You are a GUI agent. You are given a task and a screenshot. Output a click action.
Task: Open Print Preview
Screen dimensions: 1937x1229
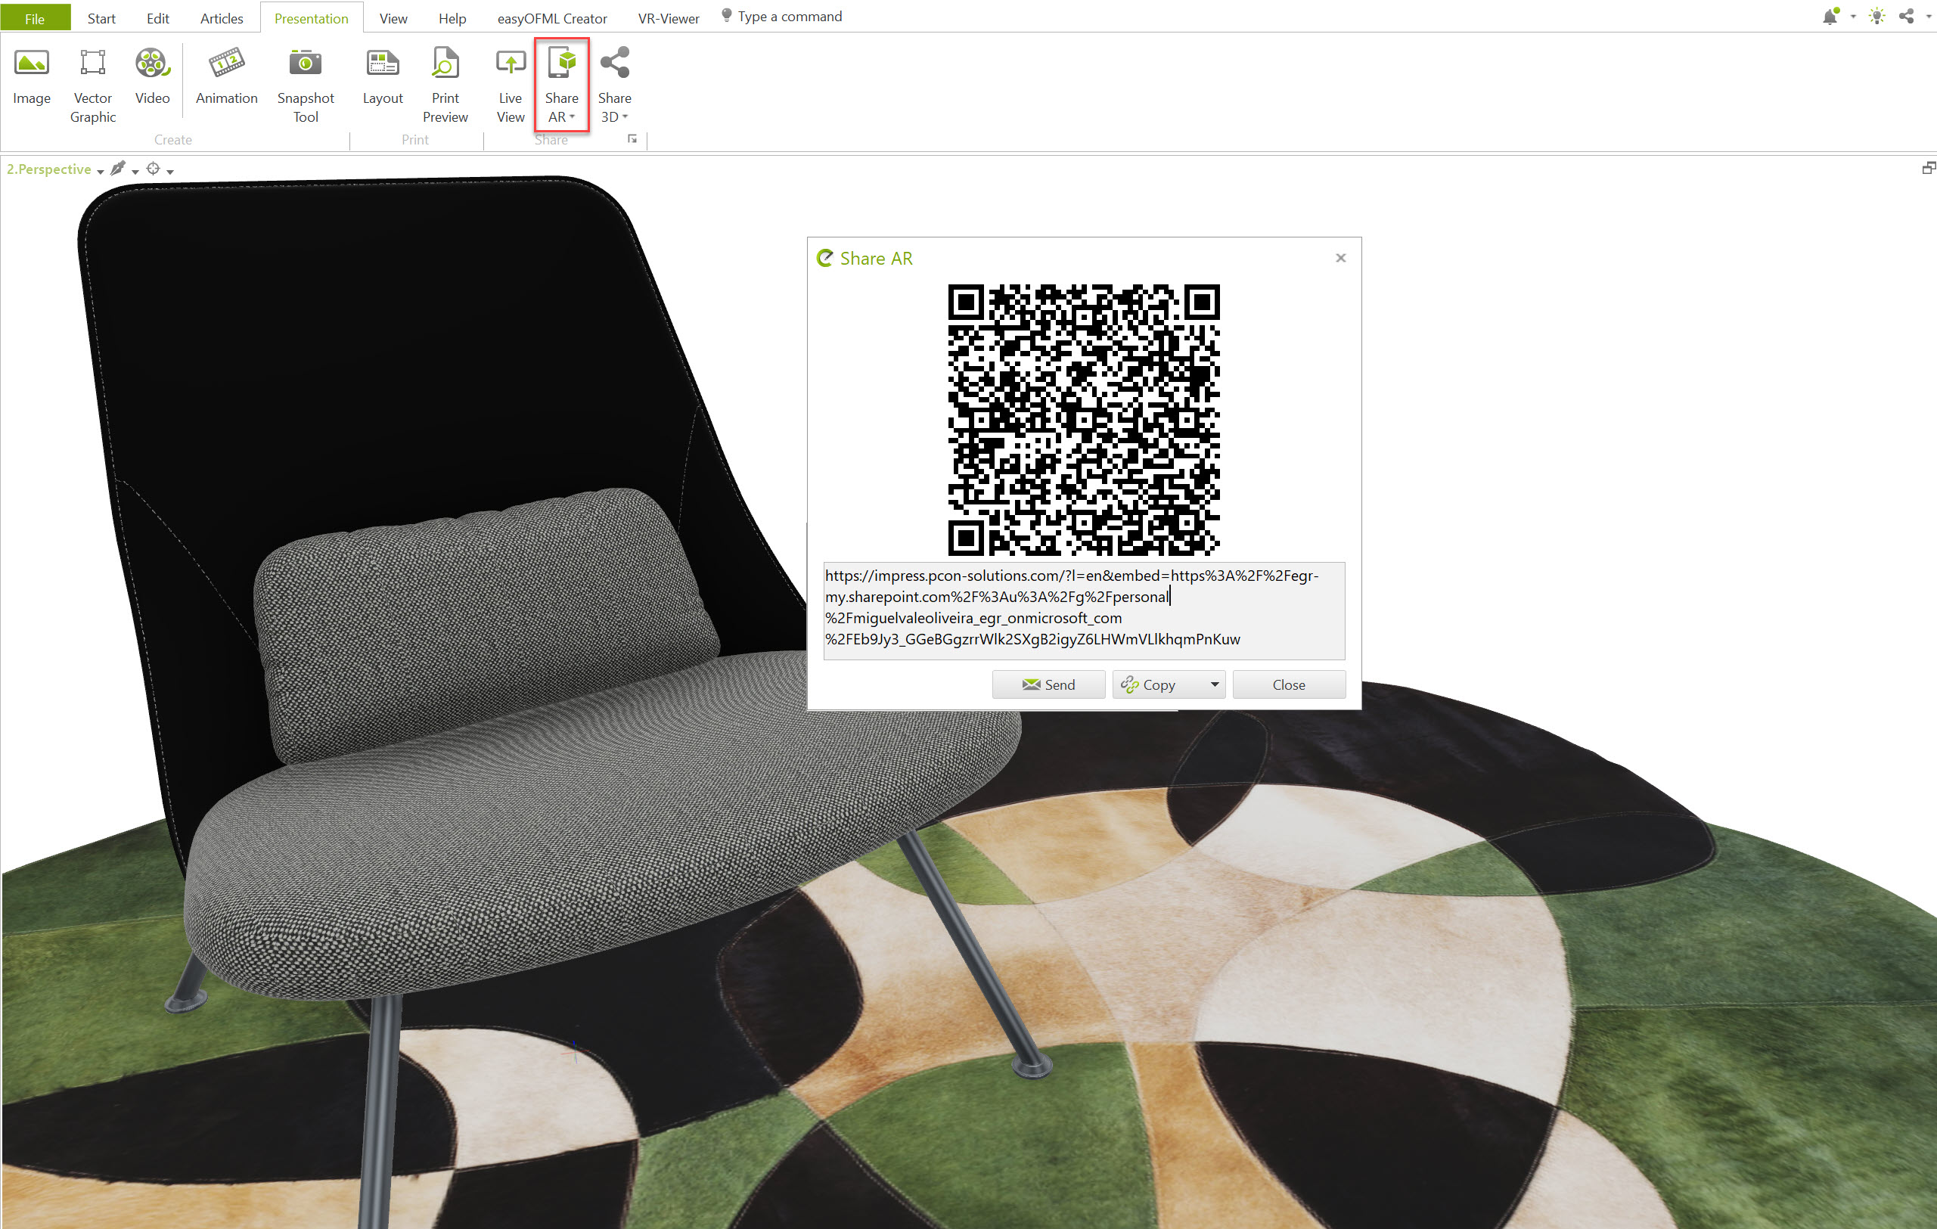(x=445, y=85)
